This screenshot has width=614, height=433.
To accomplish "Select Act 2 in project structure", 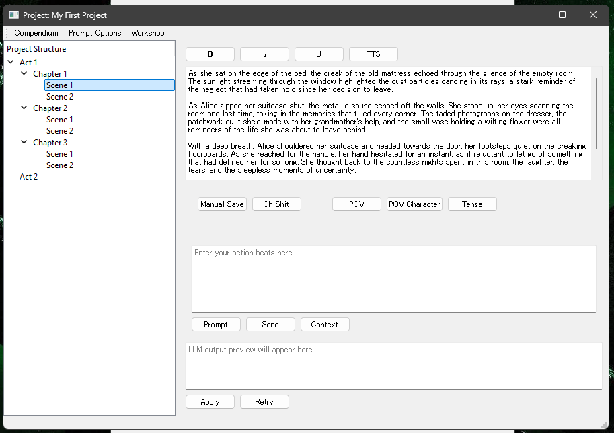I will coord(29,177).
